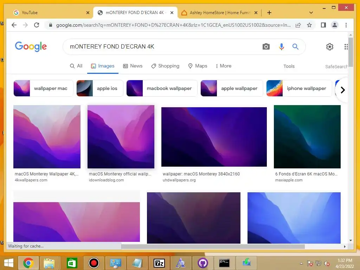Screen dimensions: 360x270
Task: Filter by apple ios chip
Action: [x=99, y=88]
